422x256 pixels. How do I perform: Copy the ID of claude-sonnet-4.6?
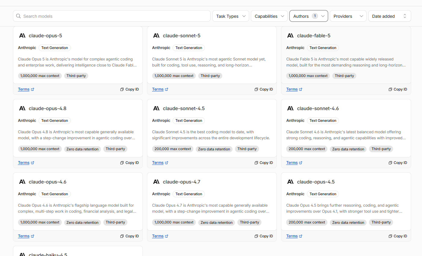[398, 163]
